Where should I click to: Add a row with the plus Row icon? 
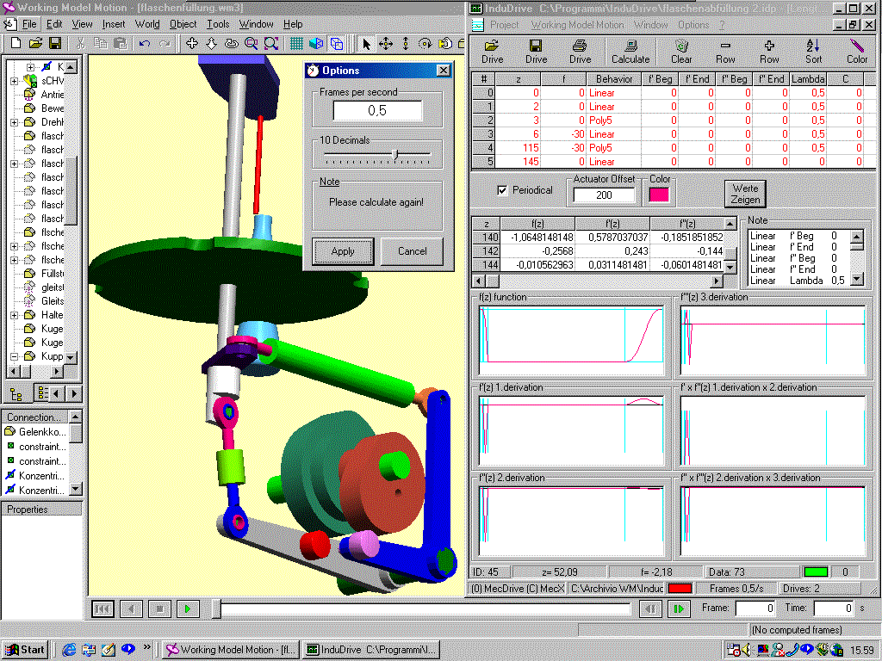[769, 52]
